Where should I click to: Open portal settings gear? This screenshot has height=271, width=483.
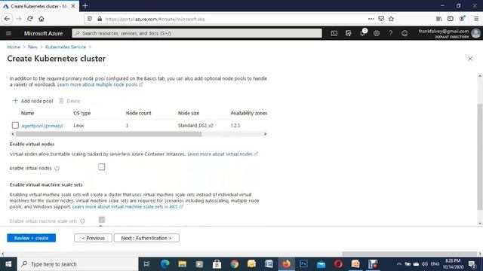pos(377,33)
